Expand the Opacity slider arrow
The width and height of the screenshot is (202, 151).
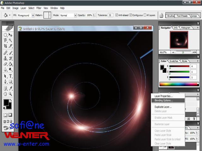click(x=94, y=15)
